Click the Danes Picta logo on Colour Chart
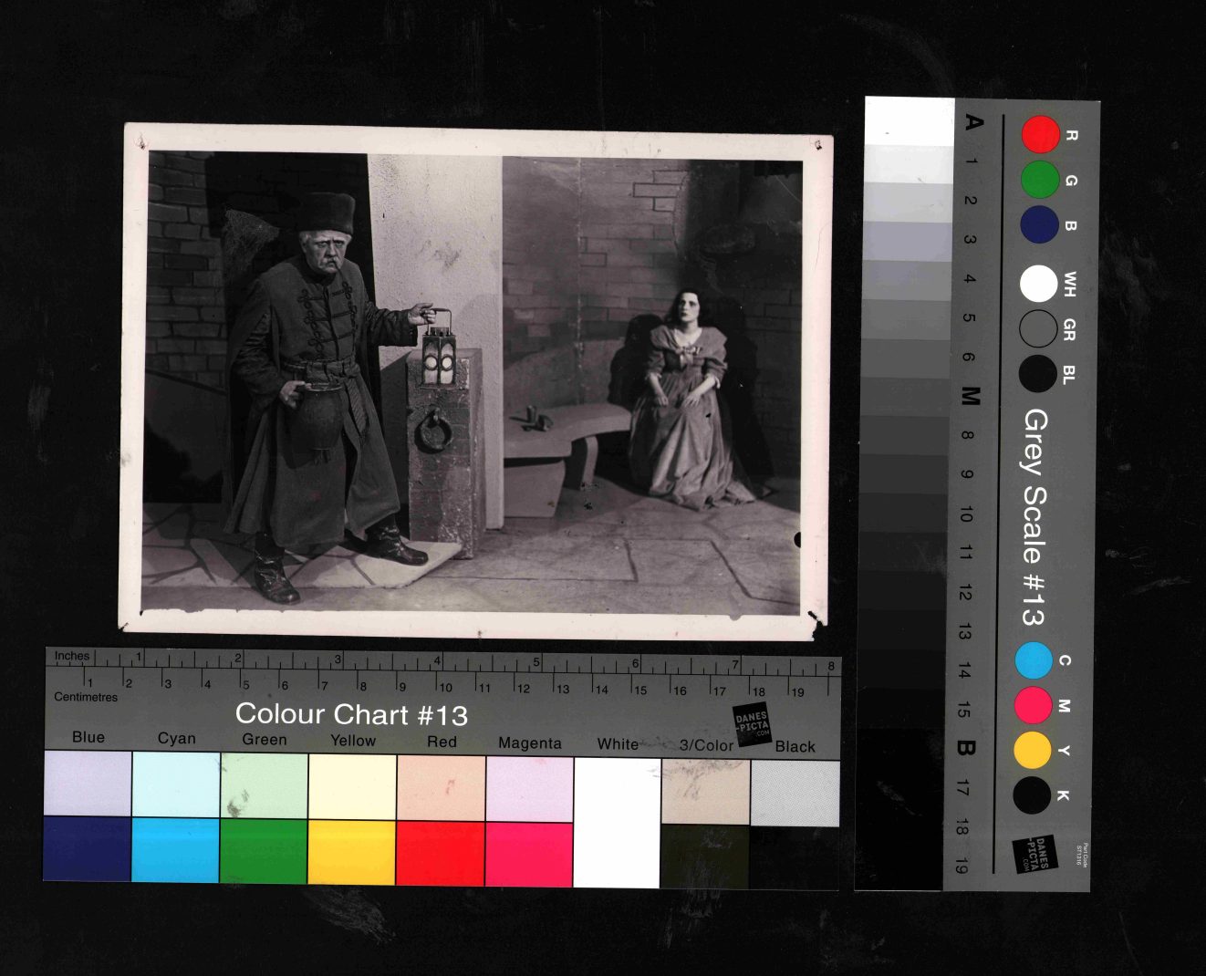Image resolution: width=1206 pixels, height=976 pixels. pos(753,725)
